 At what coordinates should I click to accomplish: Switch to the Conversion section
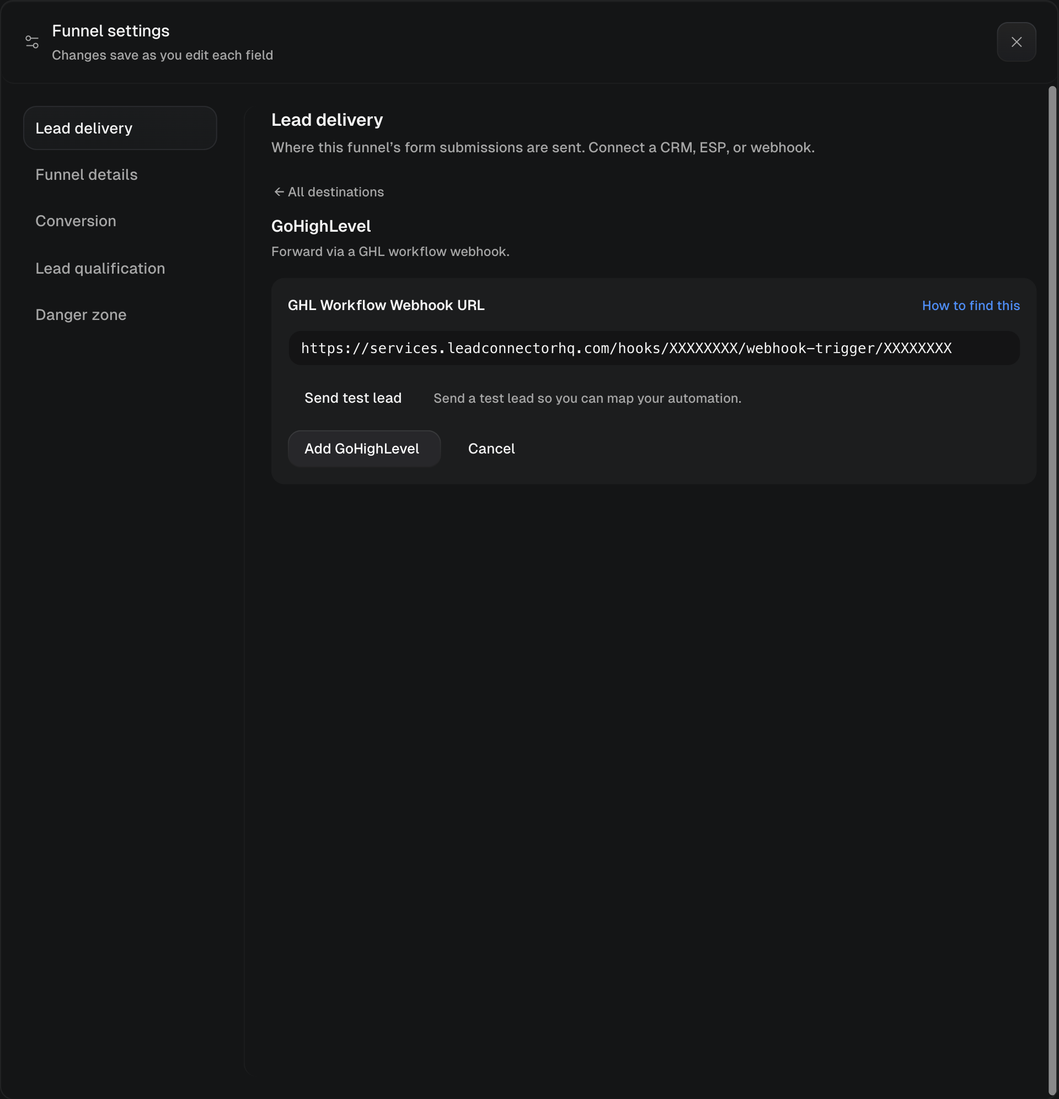click(x=76, y=221)
